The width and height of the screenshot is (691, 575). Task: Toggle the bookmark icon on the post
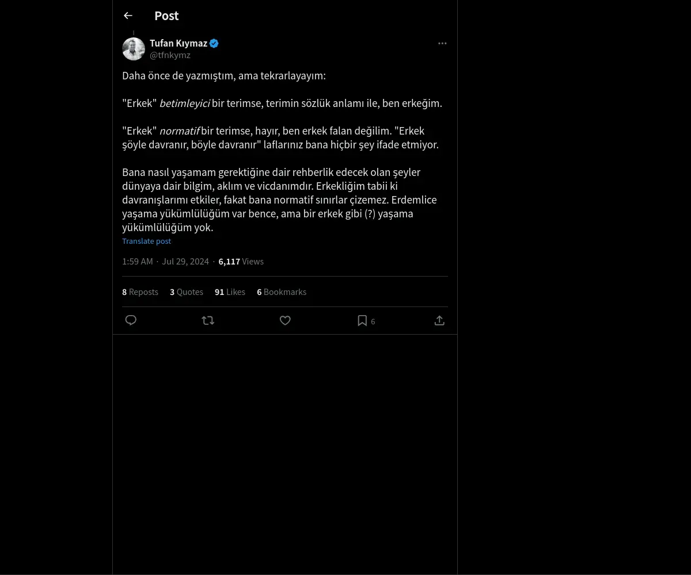[x=362, y=321]
